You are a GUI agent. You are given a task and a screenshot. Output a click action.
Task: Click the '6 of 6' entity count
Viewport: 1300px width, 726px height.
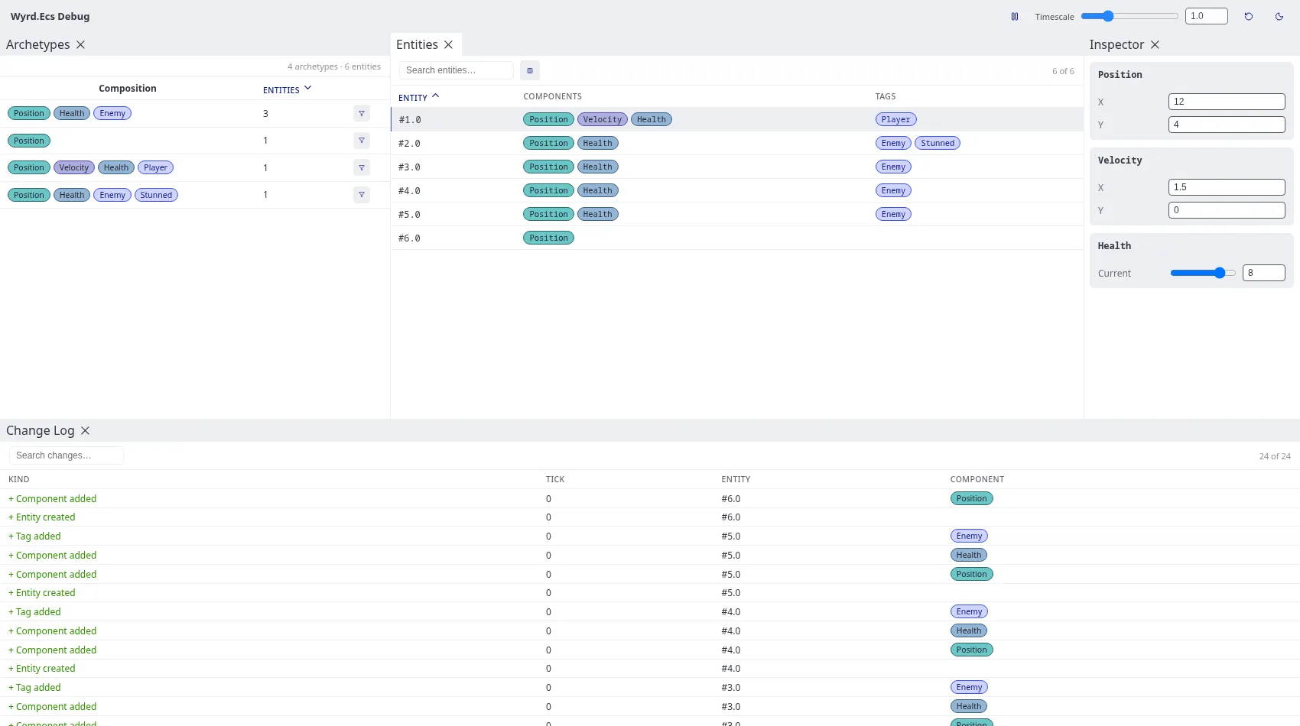click(x=1063, y=71)
